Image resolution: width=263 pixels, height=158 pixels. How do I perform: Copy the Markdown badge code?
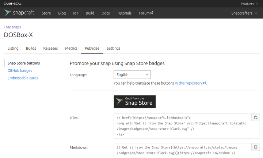click(x=256, y=147)
